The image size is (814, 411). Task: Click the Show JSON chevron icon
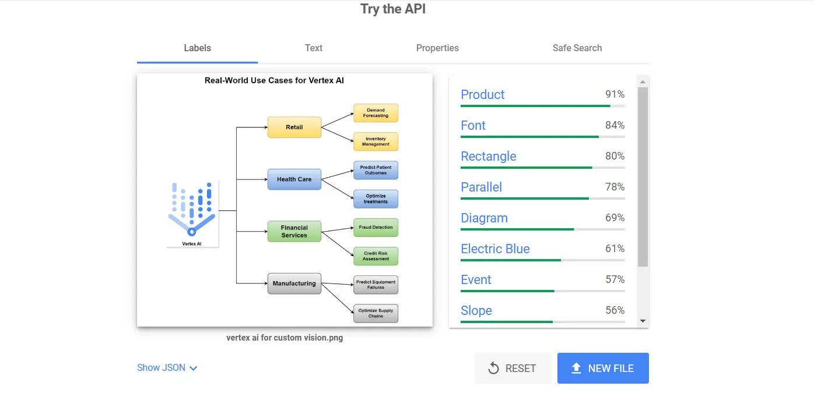click(194, 368)
